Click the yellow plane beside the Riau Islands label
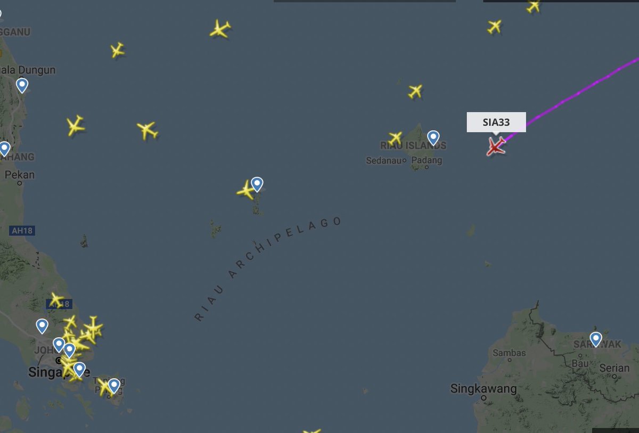This screenshot has width=639, height=433. pyautogui.click(x=395, y=138)
